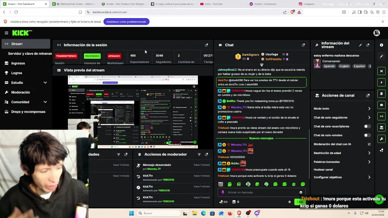
Task: Dismiss the Brave default browser banner
Action: 383,22
